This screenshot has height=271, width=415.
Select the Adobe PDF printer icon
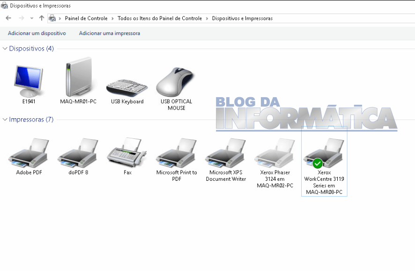pos(29,153)
